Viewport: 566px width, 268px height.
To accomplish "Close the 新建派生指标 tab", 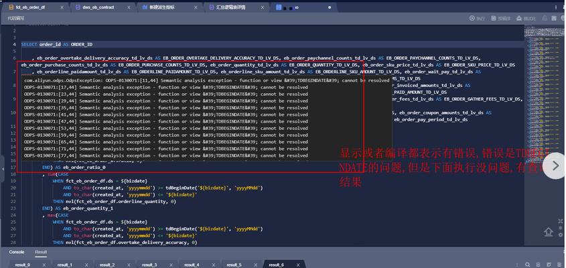I will coord(196,7).
